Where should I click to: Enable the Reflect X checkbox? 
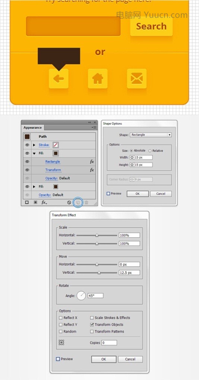[x=60, y=318]
